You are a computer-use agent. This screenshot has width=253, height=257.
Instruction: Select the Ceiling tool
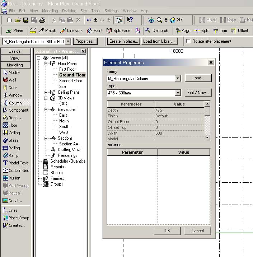(11, 133)
